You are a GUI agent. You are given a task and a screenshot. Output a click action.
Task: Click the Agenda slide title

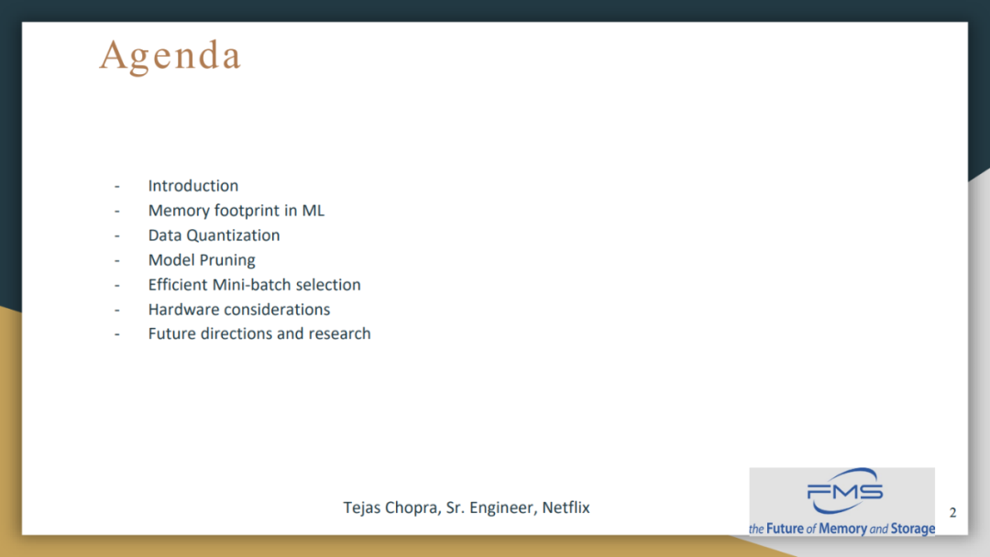(x=170, y=56)
